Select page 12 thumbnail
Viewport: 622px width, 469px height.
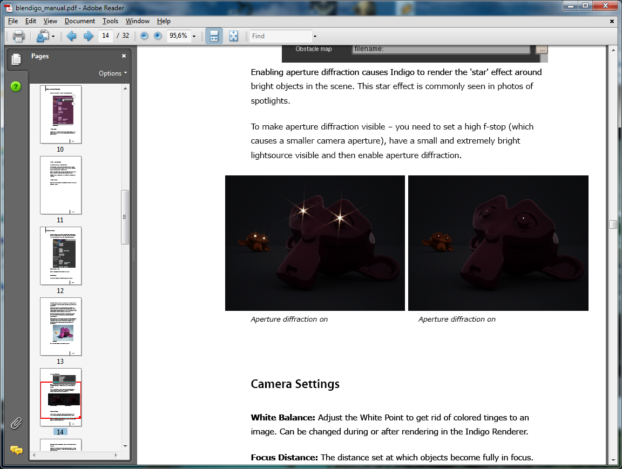tap(60, 256)
